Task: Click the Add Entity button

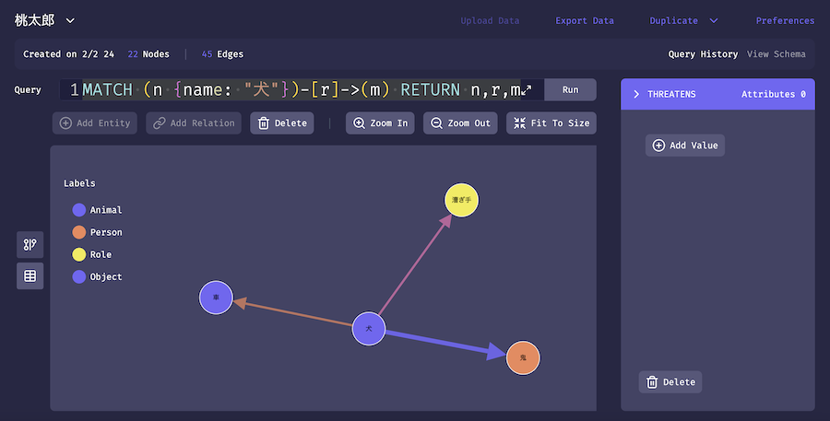Action: point(95,123)
